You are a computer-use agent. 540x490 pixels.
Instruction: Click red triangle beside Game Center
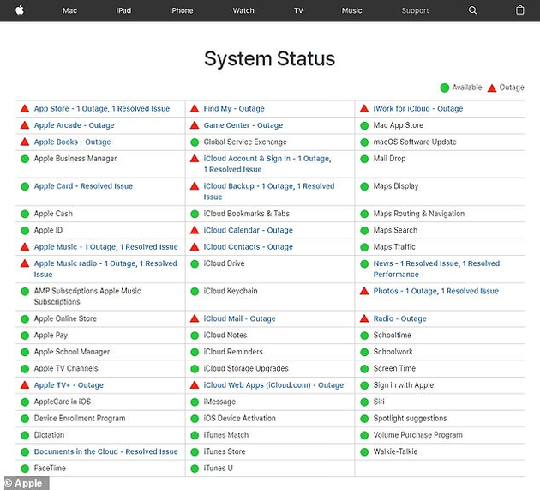pyautogui.click(x=195, y=125)
